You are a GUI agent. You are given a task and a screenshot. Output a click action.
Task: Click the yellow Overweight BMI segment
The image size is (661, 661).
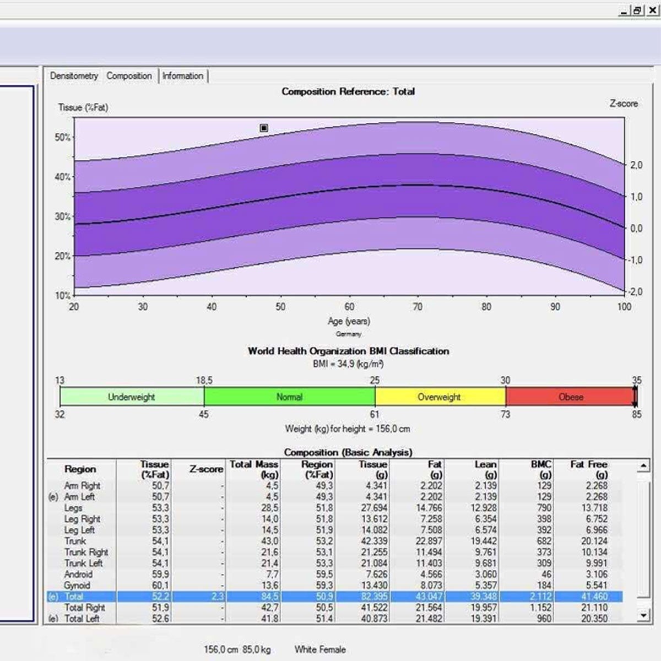[439, 397]
